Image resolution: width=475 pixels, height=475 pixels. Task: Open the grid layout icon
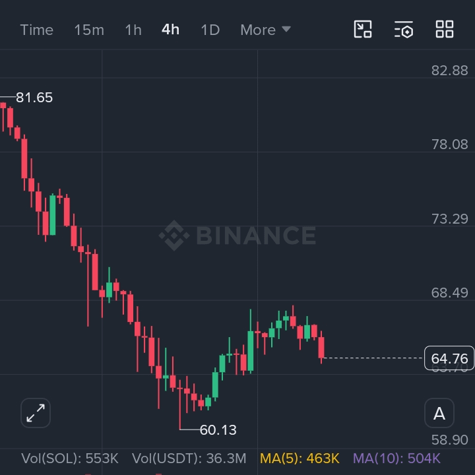click(x=445, y=30)
